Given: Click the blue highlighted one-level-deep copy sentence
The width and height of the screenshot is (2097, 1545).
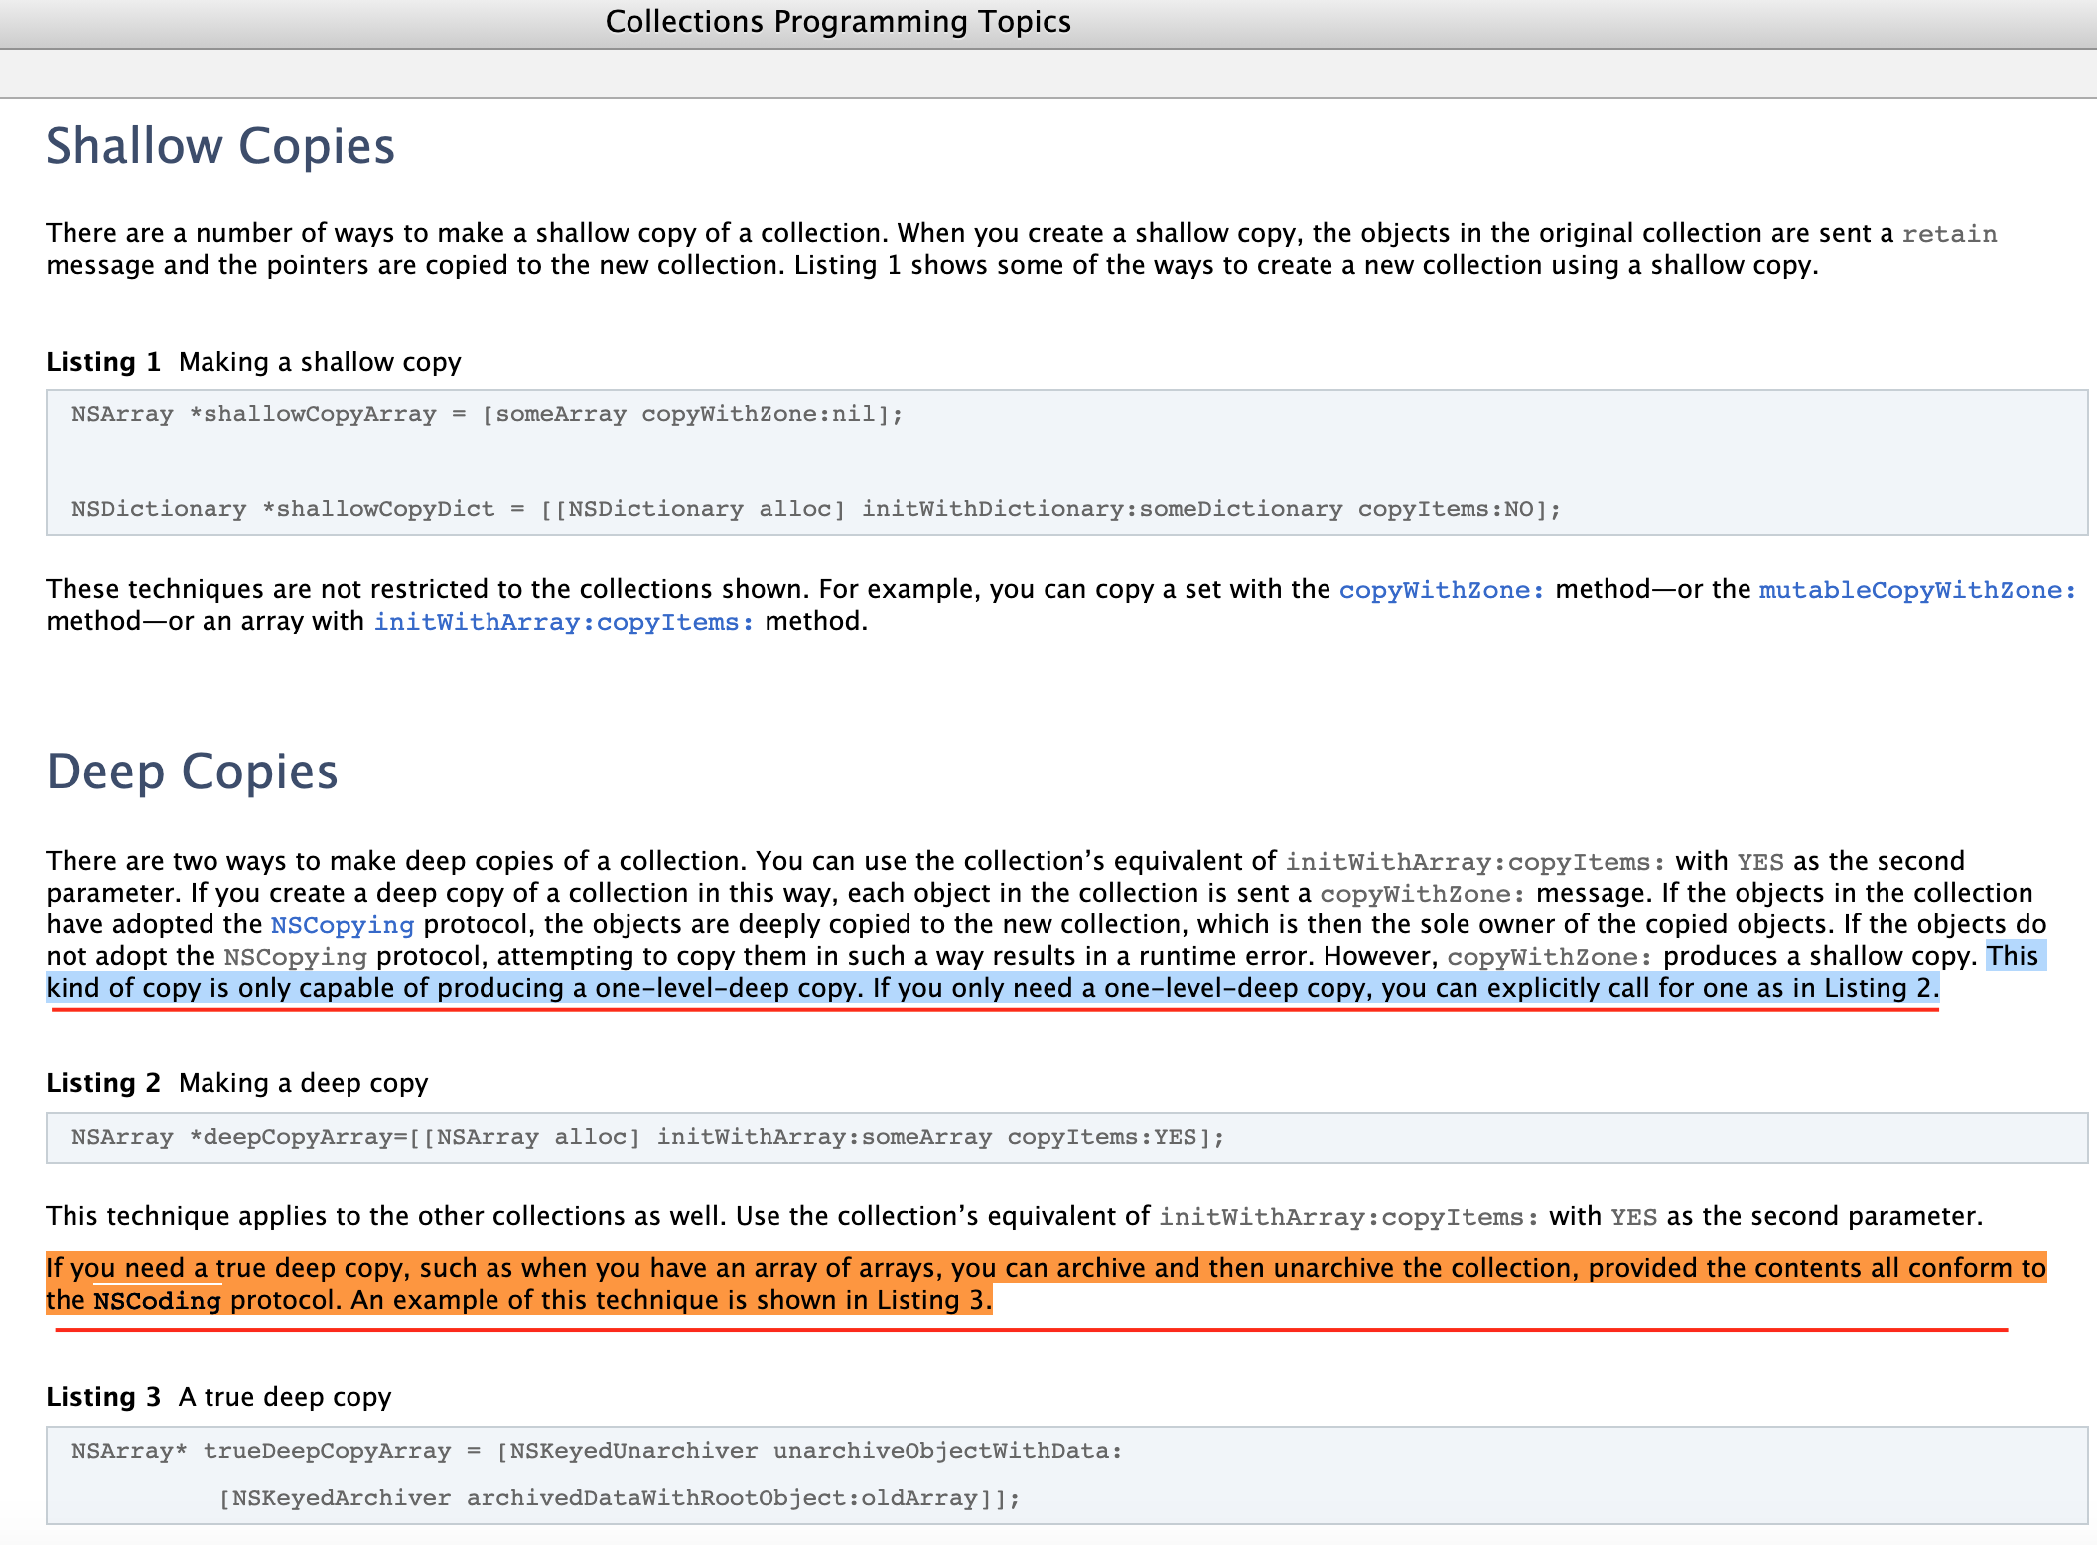Looking at the screenshot, I should tap(993, 989).
